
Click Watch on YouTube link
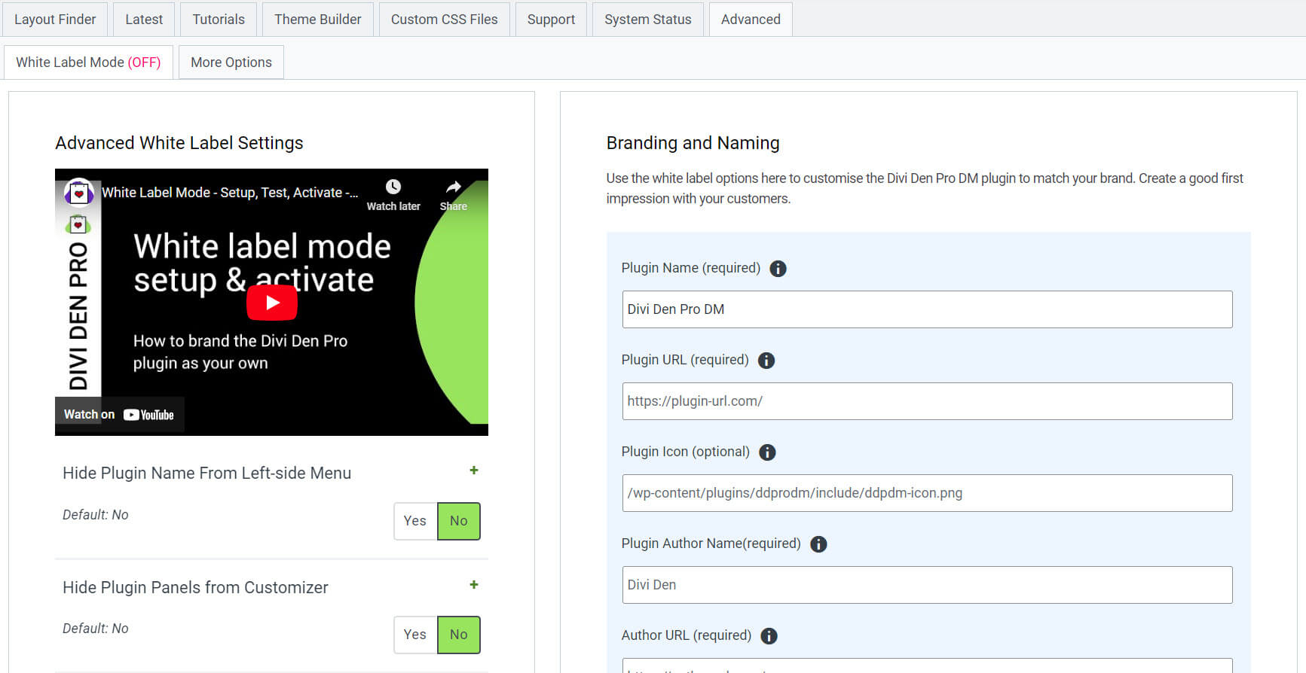click(x=119, y=415)
